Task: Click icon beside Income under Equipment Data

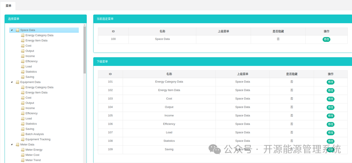Action: [23, 108]
